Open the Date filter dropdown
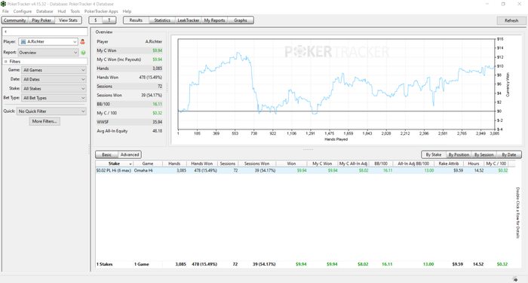This screenshot has width=528, height=283. coord(54,79)
